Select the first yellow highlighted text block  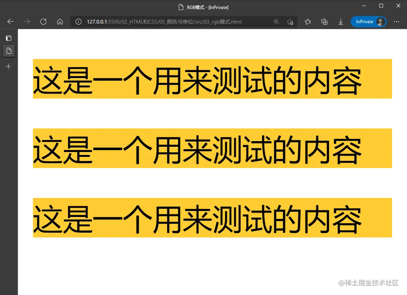pos(212,79)
